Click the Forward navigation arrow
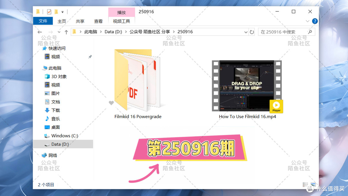 pos(51,32)
